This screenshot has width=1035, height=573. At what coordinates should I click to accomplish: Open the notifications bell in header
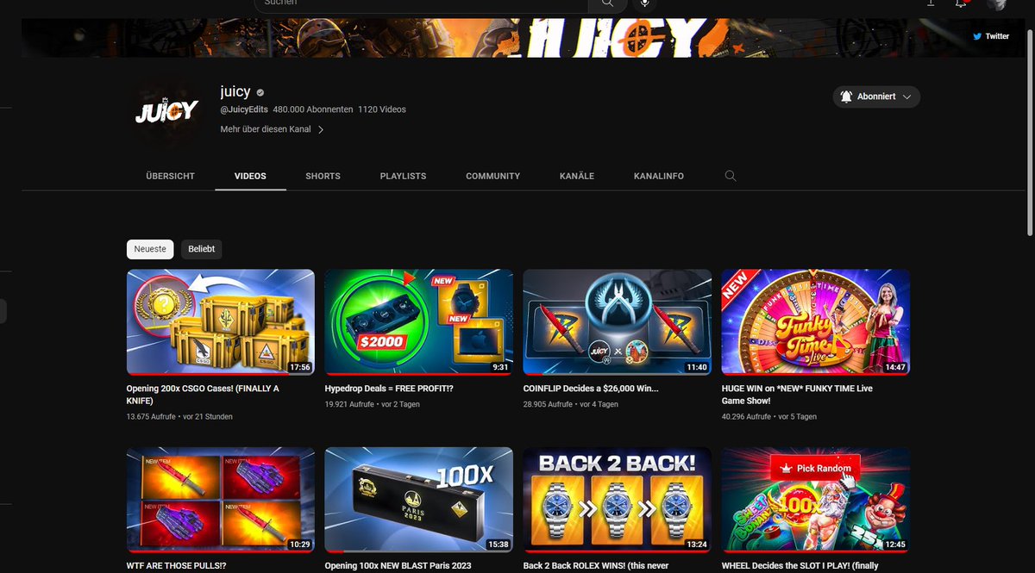click(961, 3)
